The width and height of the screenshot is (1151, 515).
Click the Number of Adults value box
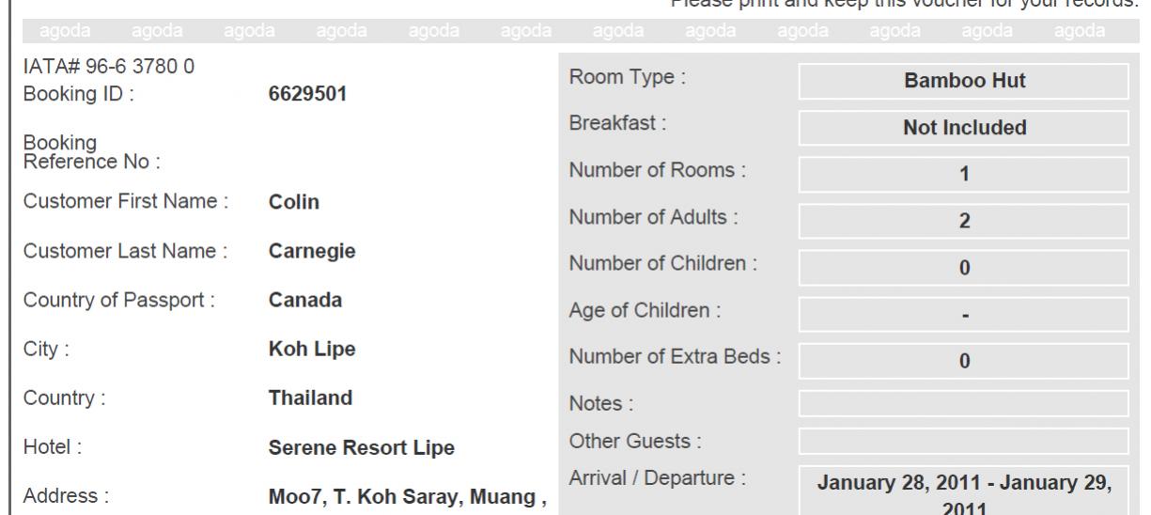pos(963,220)
